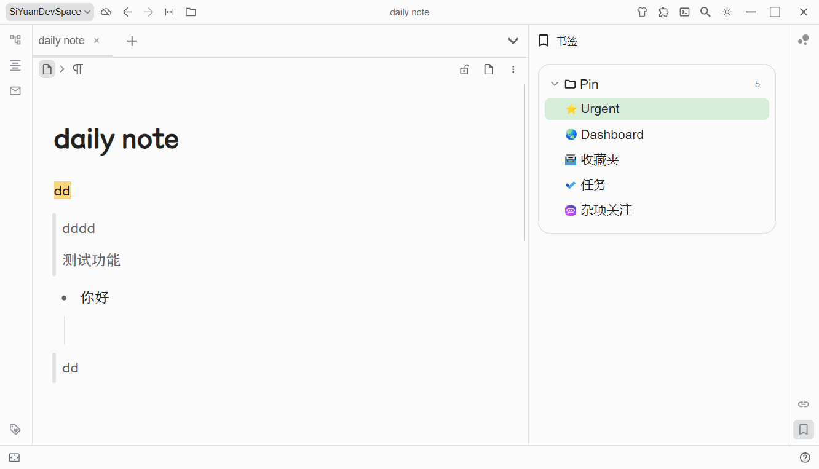Open the SiYuanDevSpace workspace dropdown
This screenshot has width=819, height=469.
point(50,12)
